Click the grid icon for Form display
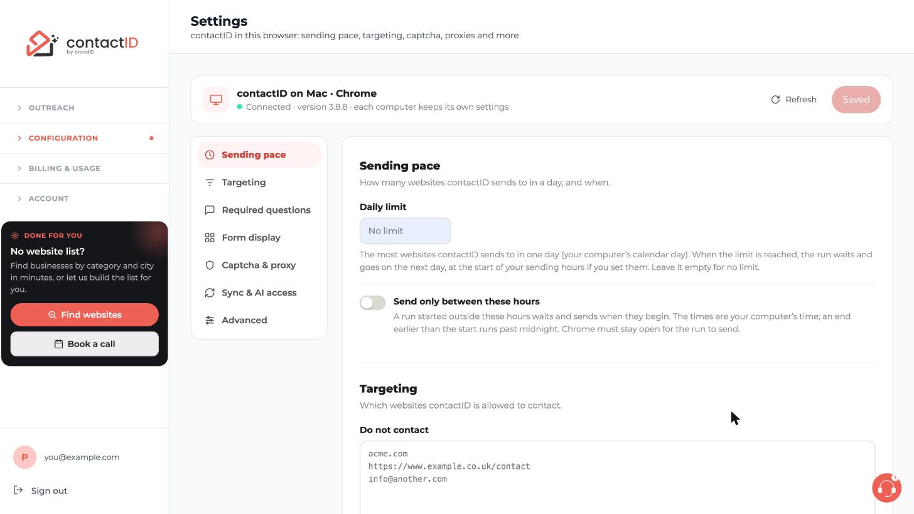The width and height of the screenshot is (914, 514). (x=210, y=238)
